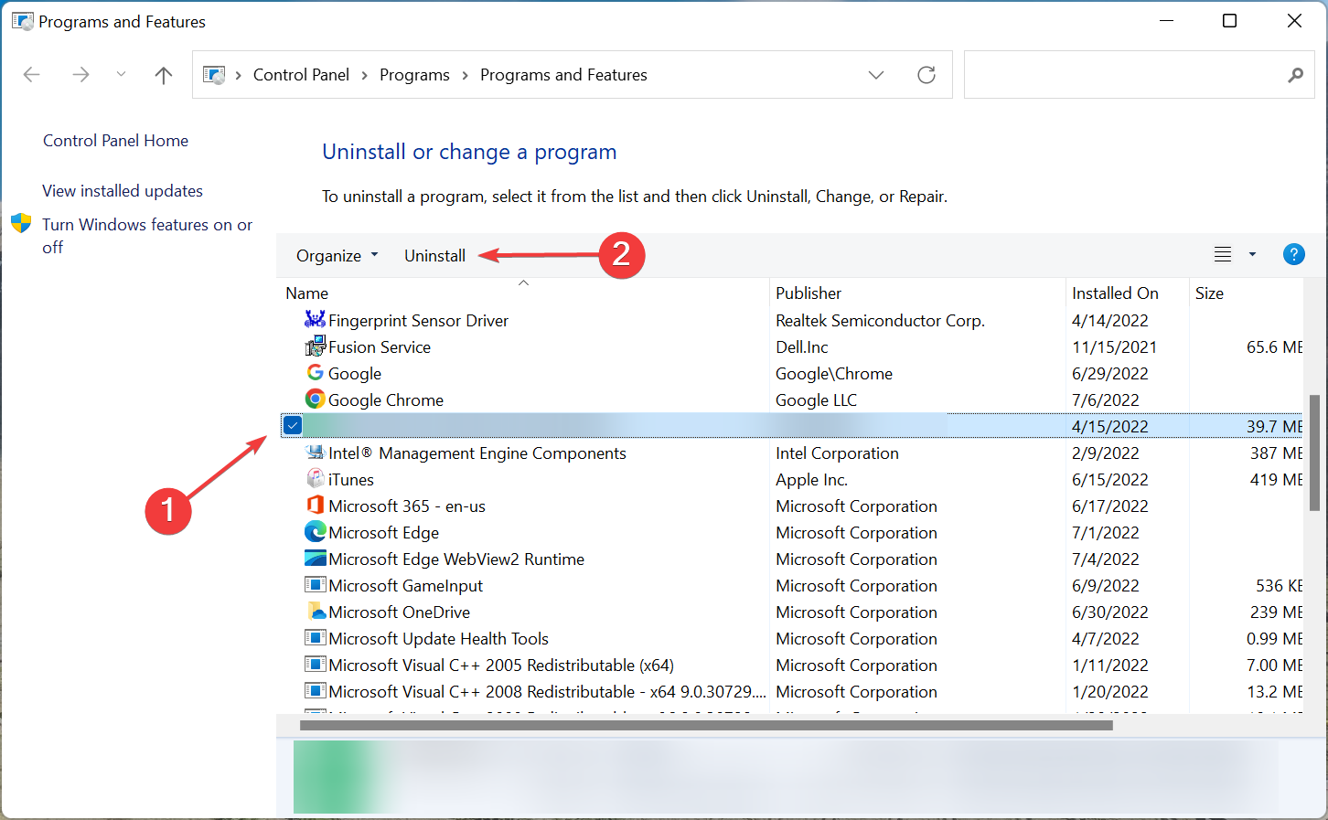
Task: Open the Organize menu
Action: click(x=337, y=256)
